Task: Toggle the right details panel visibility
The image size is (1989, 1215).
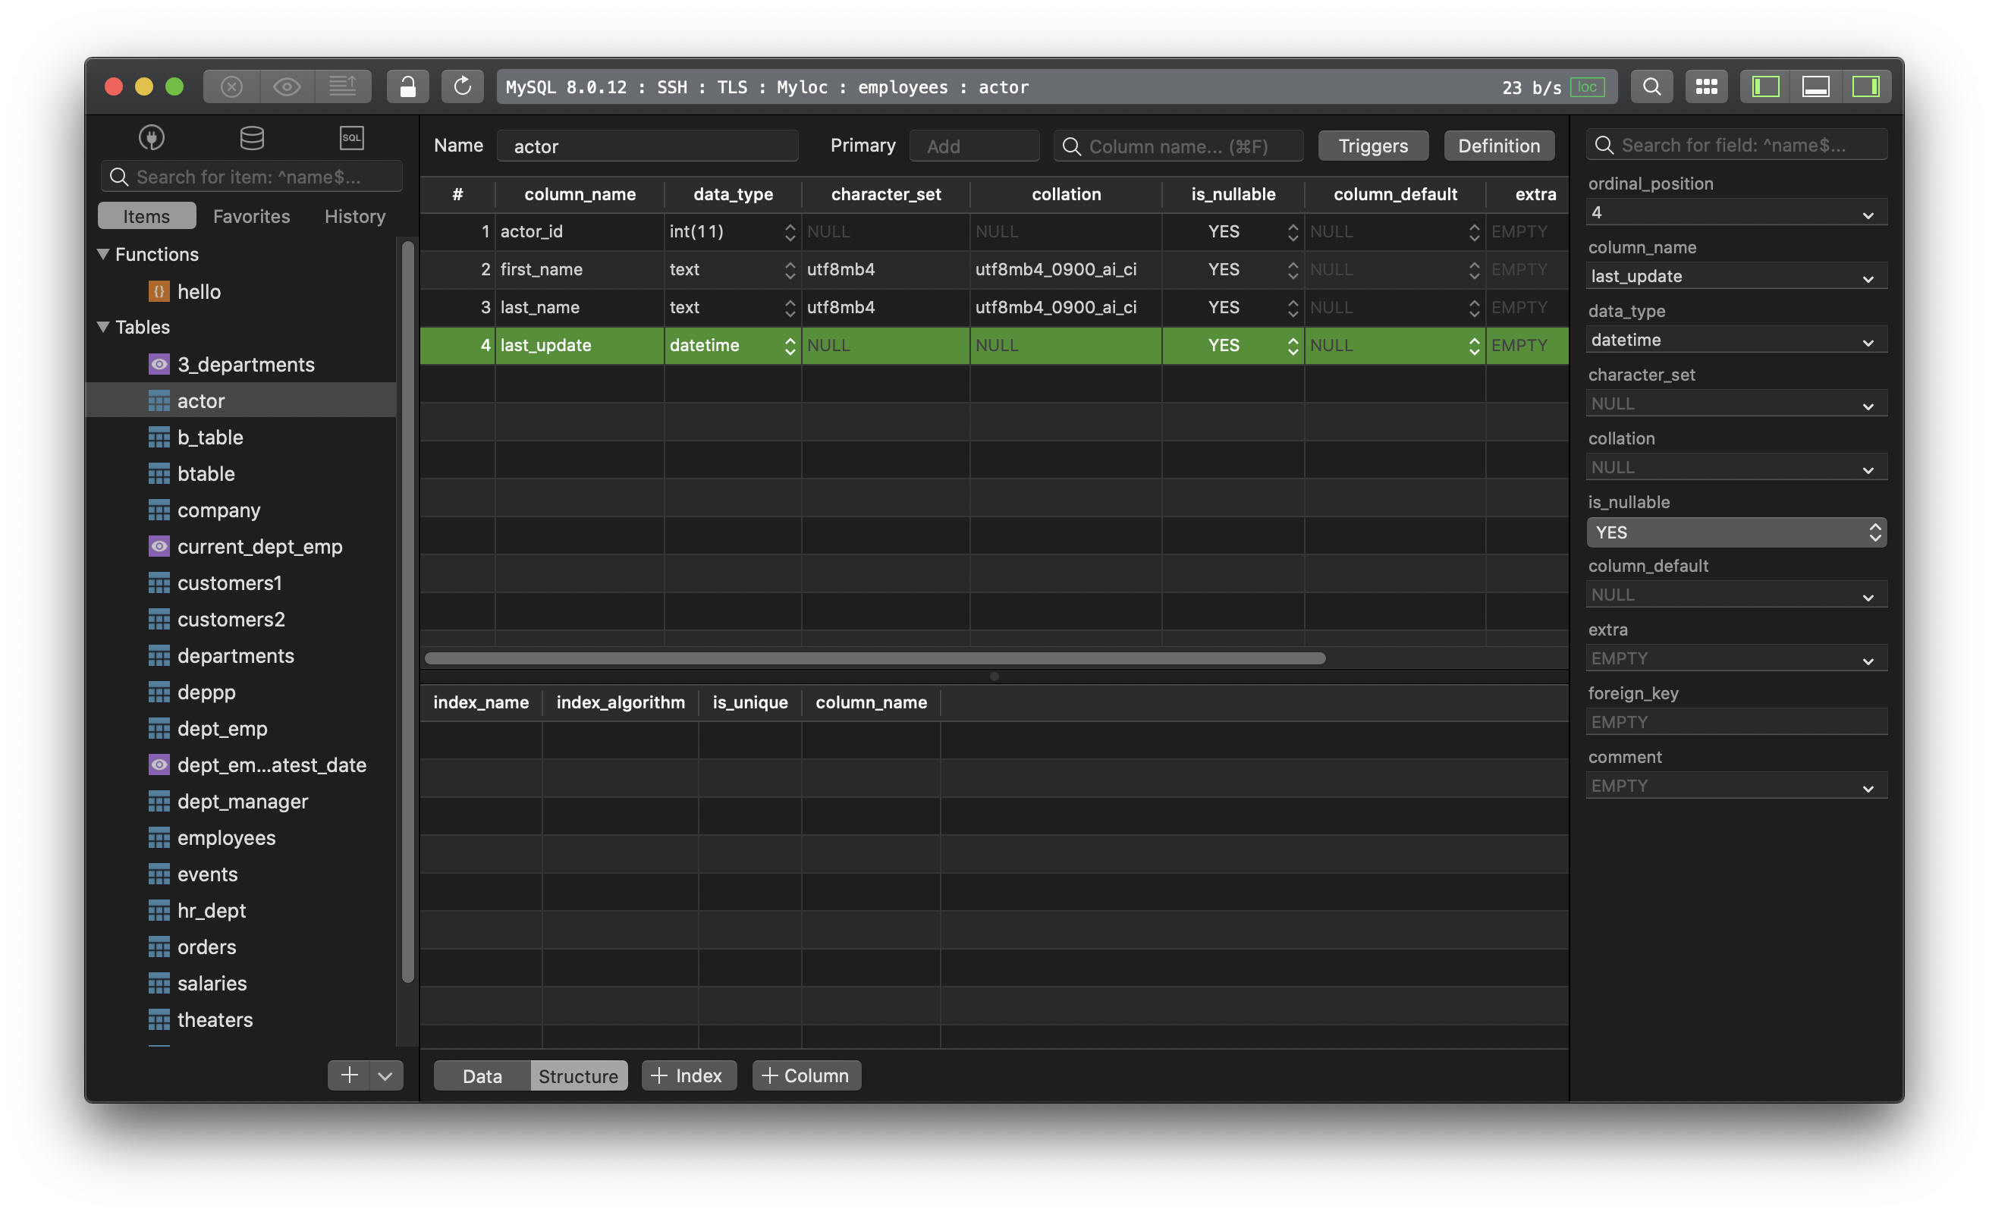Action: pyautogui.click(x=1867, y=86)
